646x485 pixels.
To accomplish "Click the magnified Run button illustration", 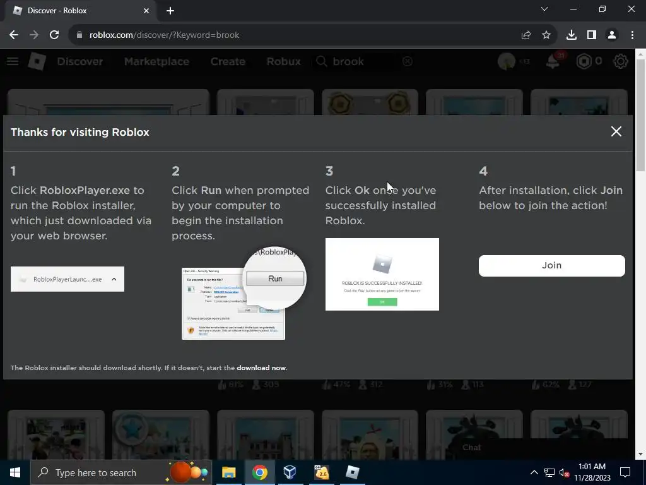I will (275, 278).
